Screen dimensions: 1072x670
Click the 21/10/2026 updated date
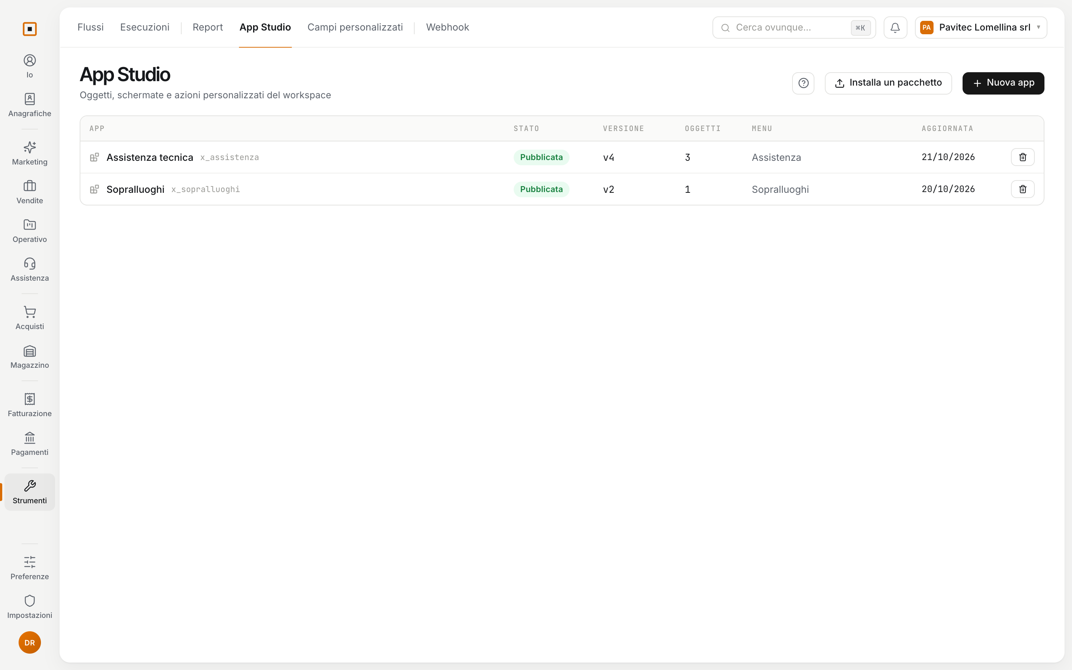point(948,157)
